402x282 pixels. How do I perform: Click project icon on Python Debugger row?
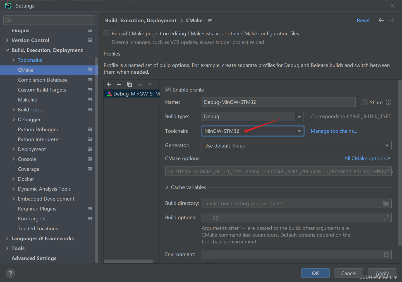tap(90, 129)
